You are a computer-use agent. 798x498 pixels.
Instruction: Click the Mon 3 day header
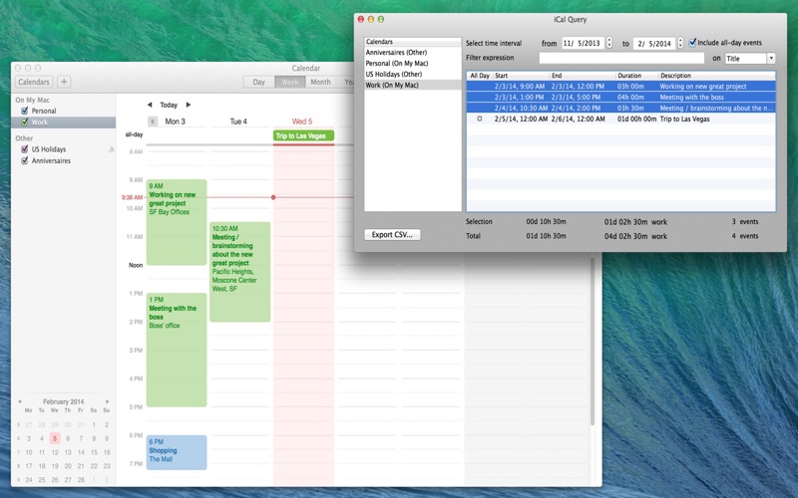176,122
